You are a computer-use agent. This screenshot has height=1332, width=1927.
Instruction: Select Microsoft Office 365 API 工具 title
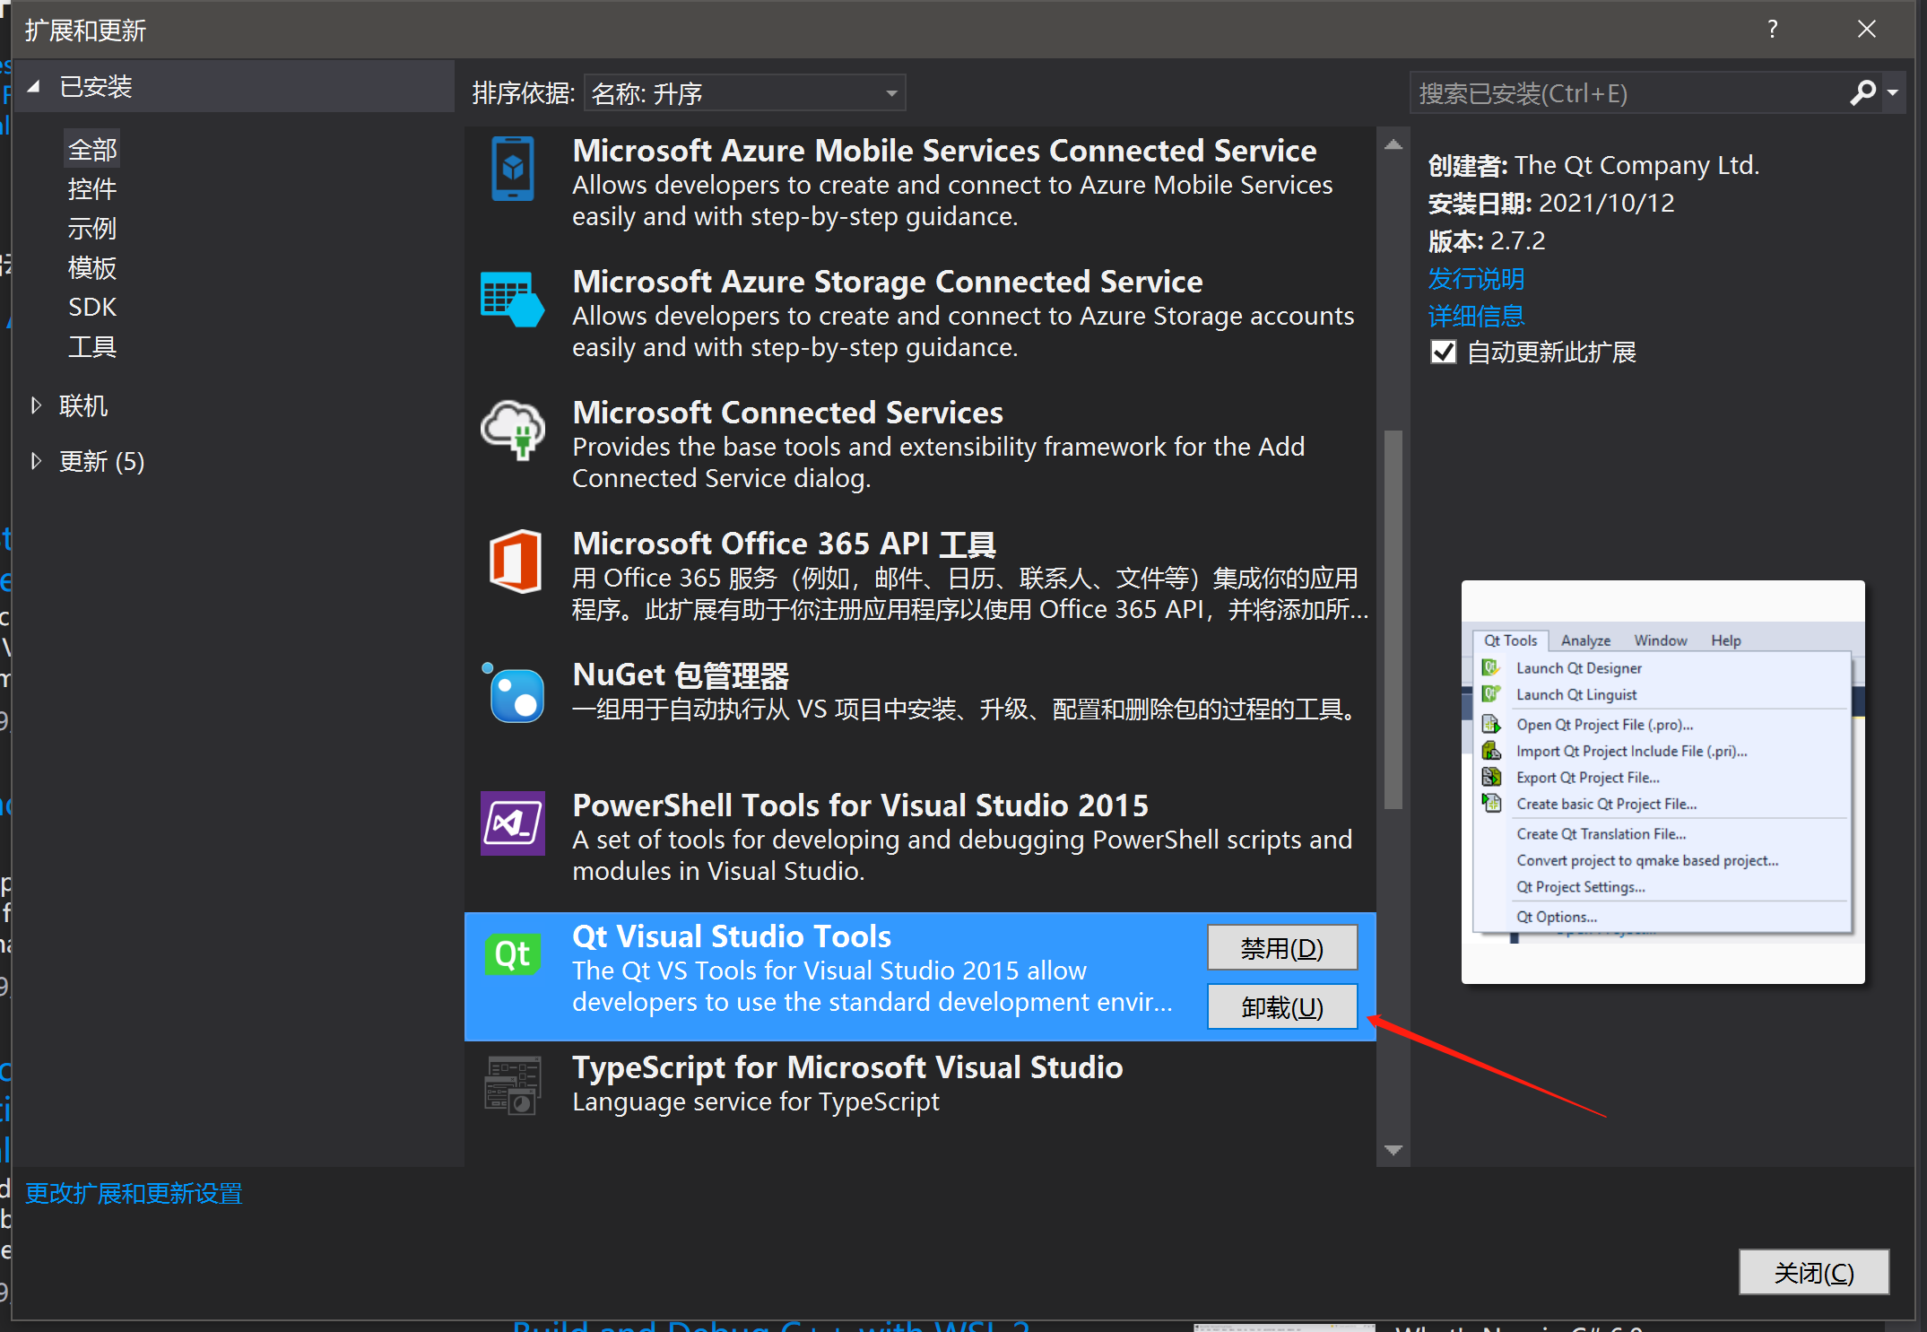pos(785,544)
